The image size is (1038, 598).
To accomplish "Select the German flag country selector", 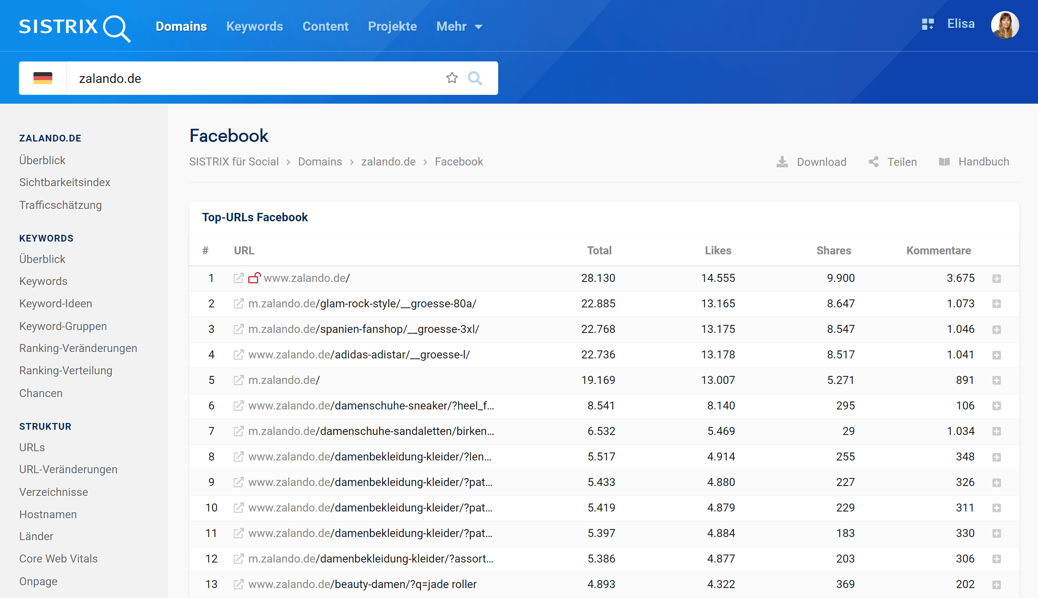I will tap(43, 78).
